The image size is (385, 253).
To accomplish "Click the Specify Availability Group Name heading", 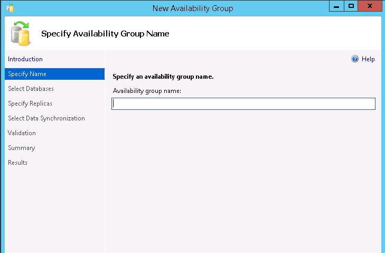I will click(105, 34).
